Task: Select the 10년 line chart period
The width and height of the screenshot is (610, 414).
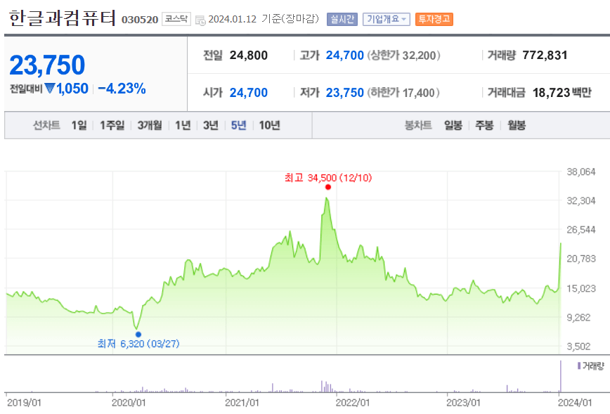Action: click(270, 125)
